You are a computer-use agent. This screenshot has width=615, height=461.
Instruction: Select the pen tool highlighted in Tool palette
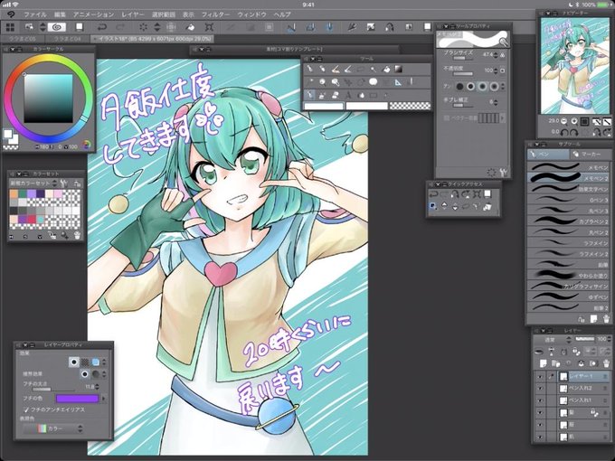[310, 95]
